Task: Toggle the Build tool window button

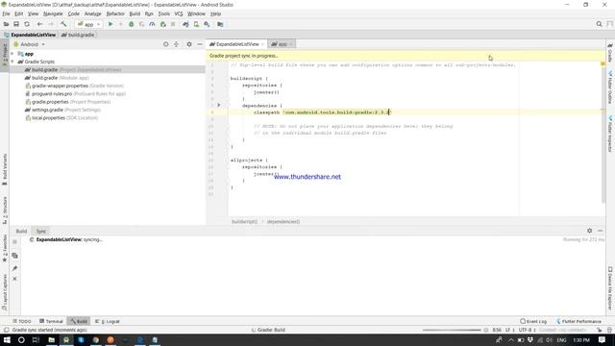Action: 79,321
